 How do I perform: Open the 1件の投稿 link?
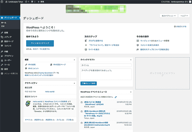point(32,65)
